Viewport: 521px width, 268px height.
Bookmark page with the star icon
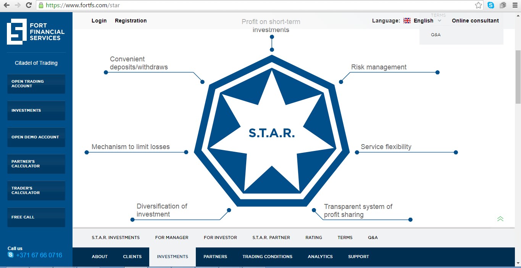coord(478,5)
